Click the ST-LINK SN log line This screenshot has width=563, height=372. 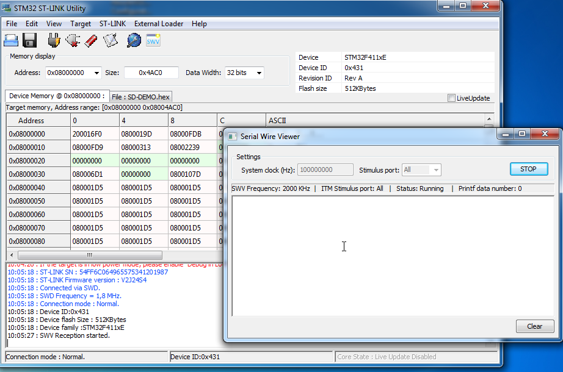pos(87,272)
